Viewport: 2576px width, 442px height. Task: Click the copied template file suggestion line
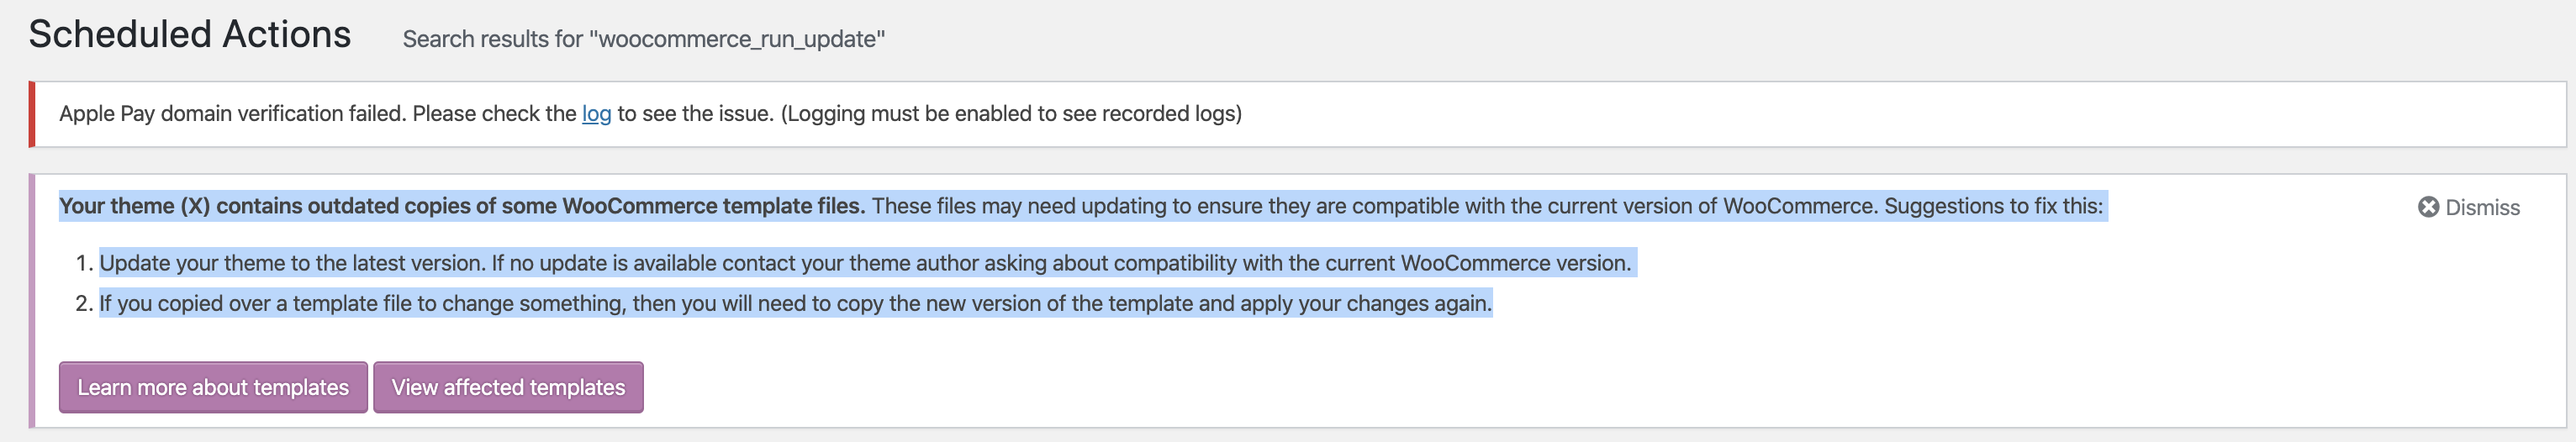click(x=795, y=303)
